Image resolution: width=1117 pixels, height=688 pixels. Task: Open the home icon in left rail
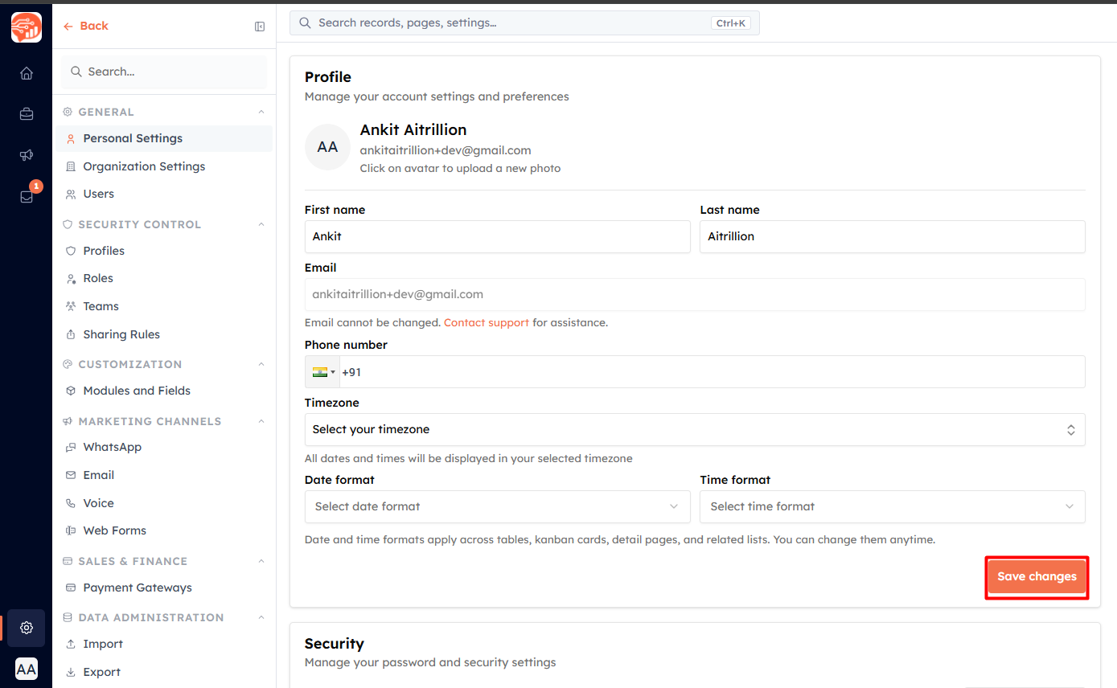pos(27,73)
